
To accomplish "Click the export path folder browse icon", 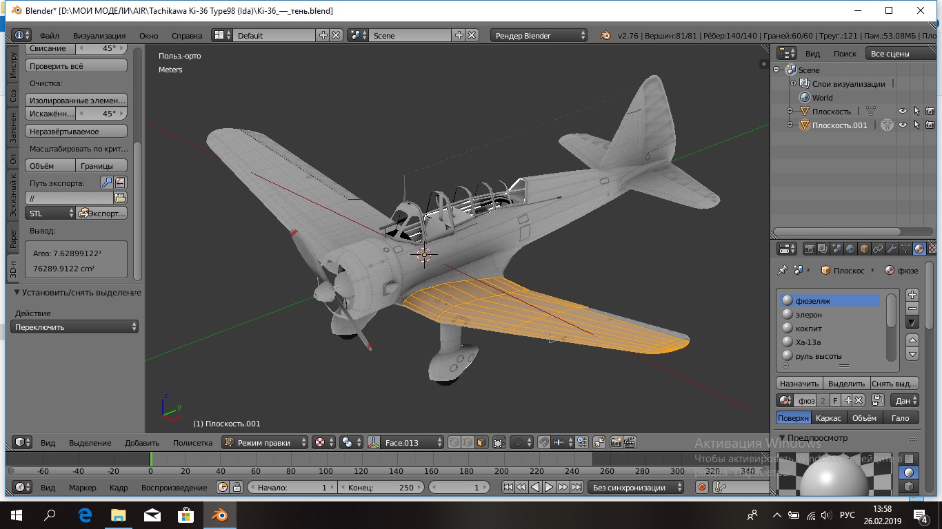I will (120, 198).
